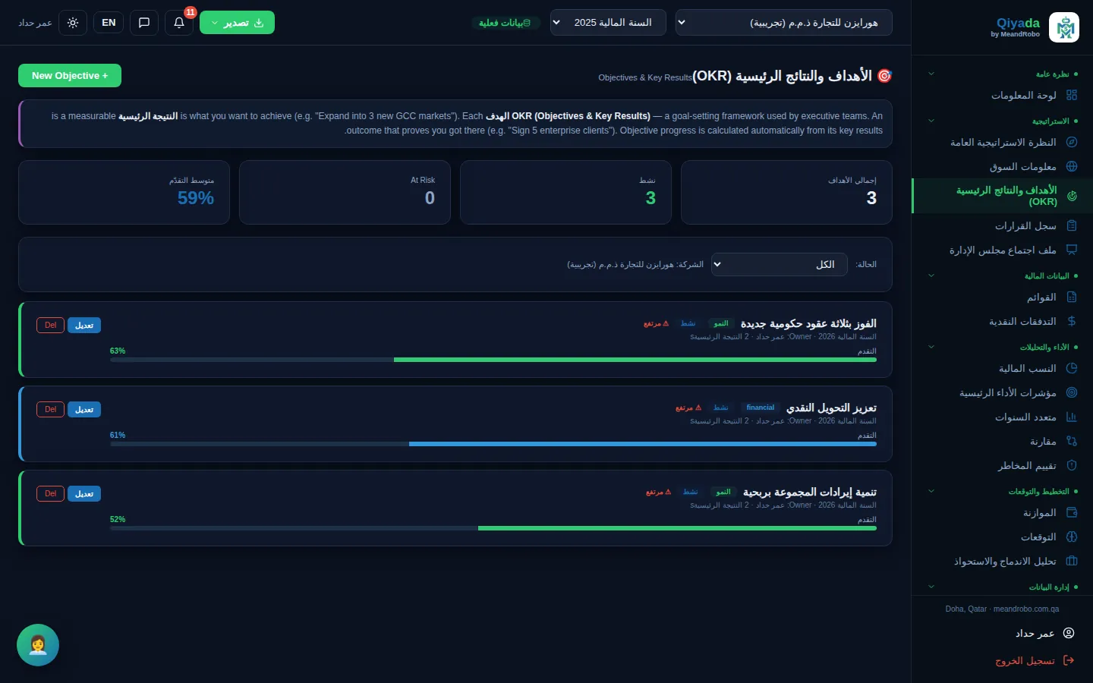1093x683 pixels.
Task: Collapse the التخطيط والتوقعات section chevron
Action: click(x=931, y=491)
